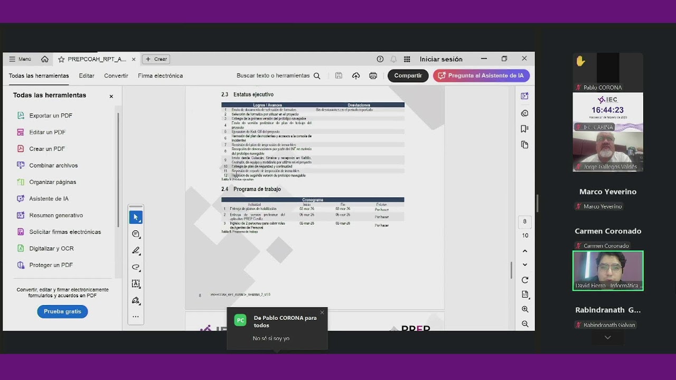The height and width of the screenshot is (380, 676).
Task: Select David Fierro video tile
Action: click(x=608, y=271)
